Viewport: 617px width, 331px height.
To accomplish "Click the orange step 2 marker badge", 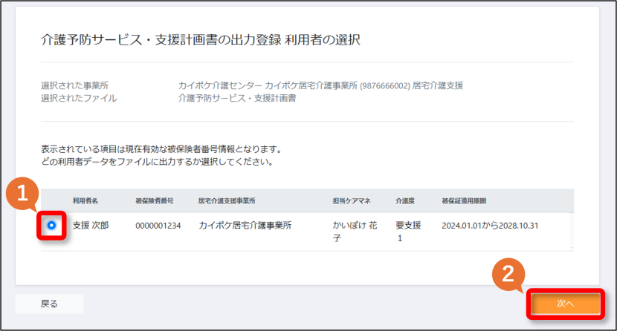I will click(x=508, y=274).
